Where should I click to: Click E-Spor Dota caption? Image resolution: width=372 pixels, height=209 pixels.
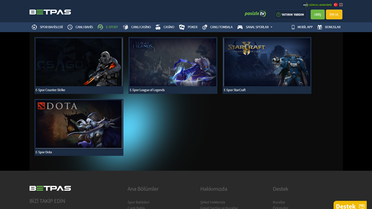coord(43,152)
